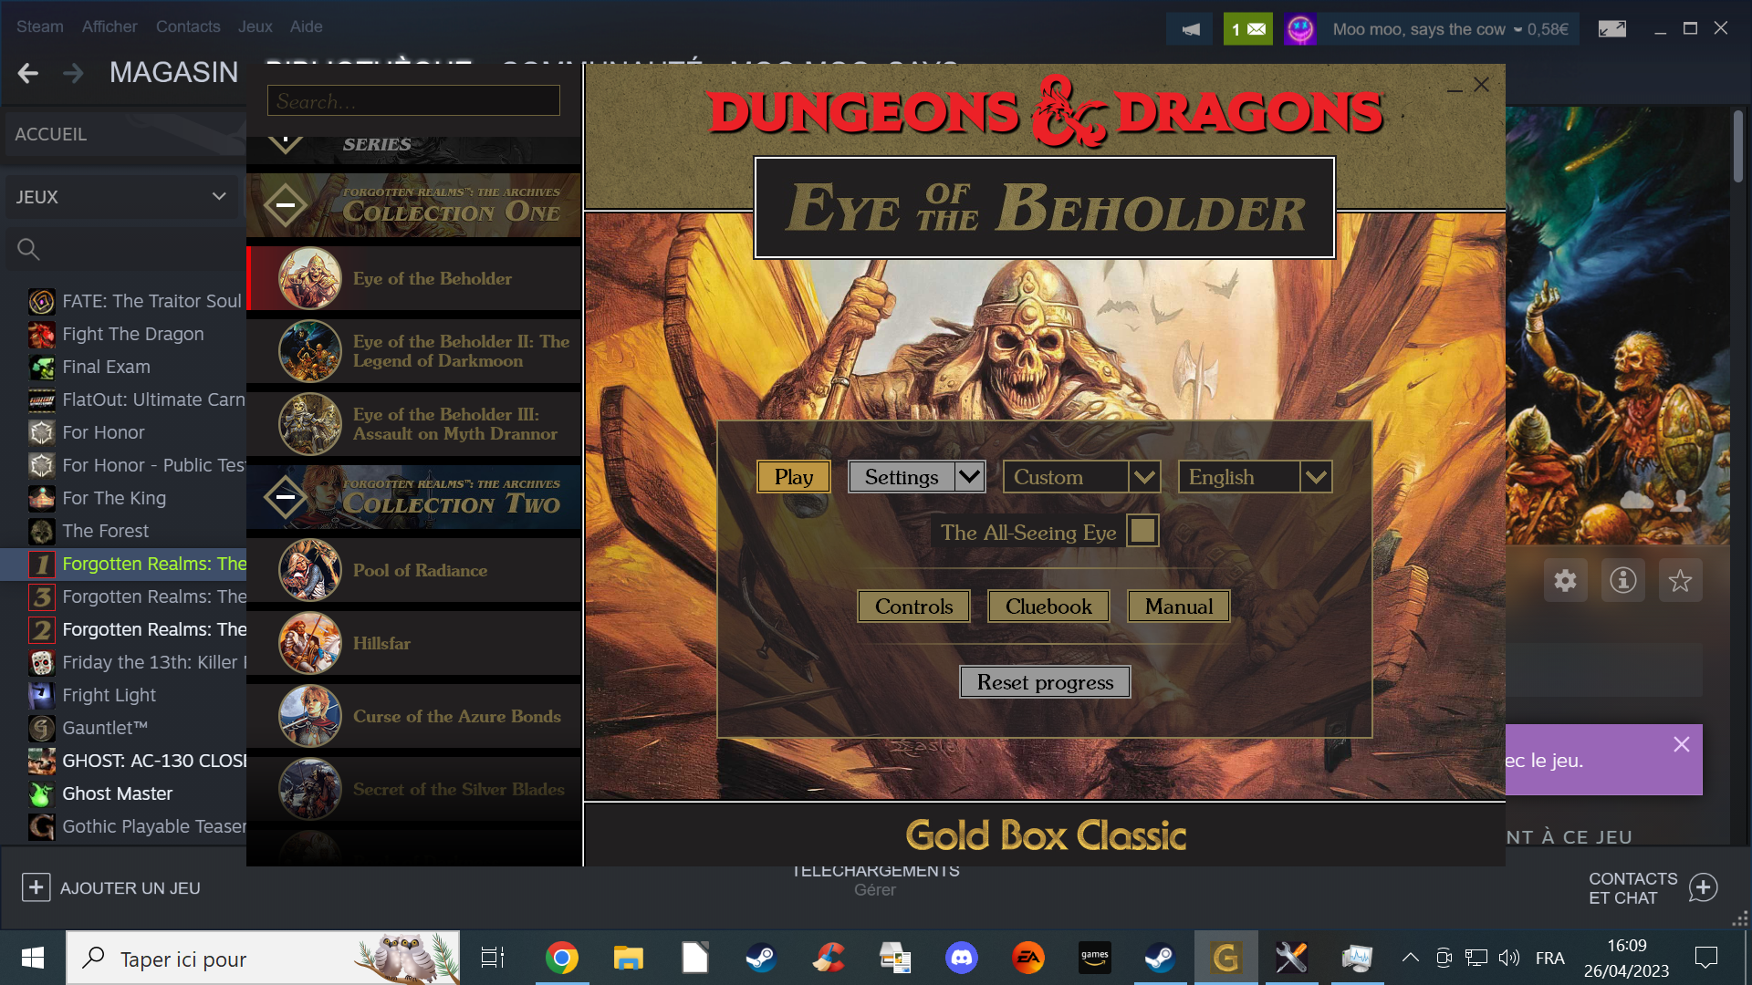Dismiss the purple notification banner
1752x985 pixels.
(1681, 744)
